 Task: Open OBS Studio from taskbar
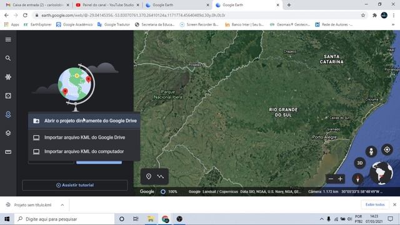coord(179,219)
